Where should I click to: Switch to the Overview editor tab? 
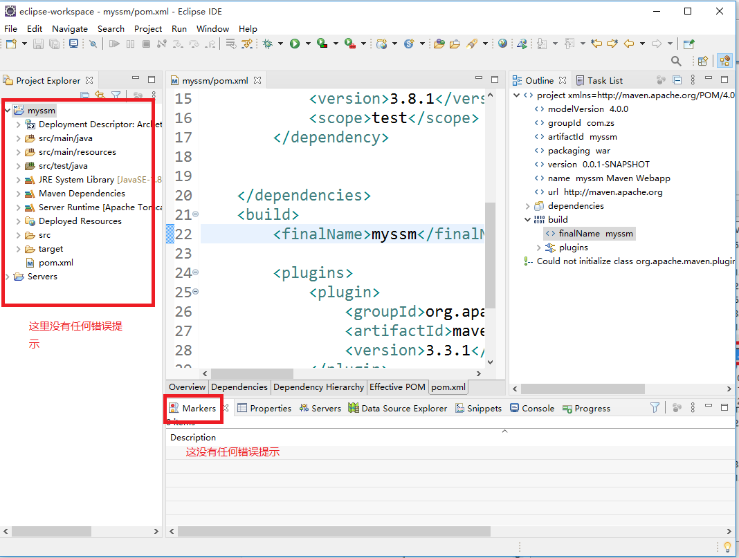[187, 387]
